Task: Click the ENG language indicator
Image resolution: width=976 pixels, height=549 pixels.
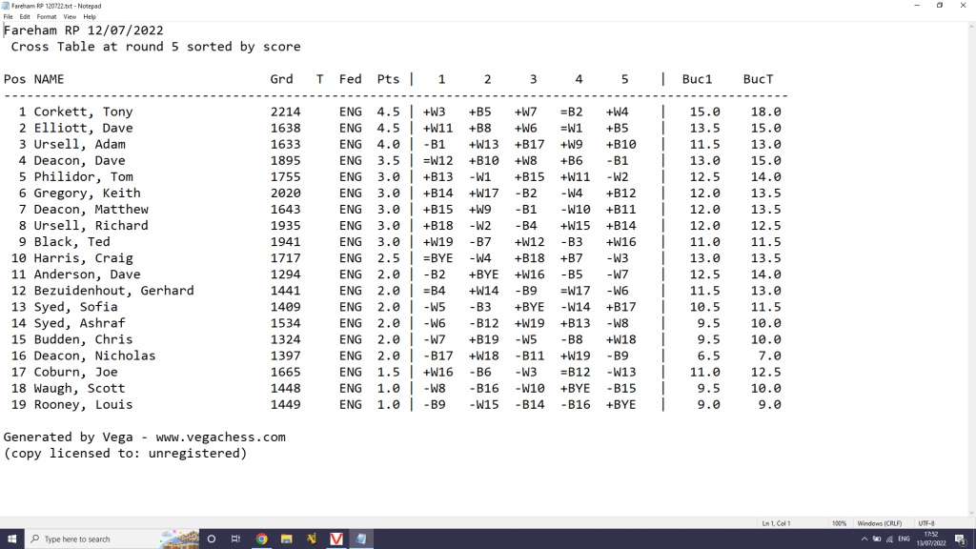Action: click(x=905, y=539)
